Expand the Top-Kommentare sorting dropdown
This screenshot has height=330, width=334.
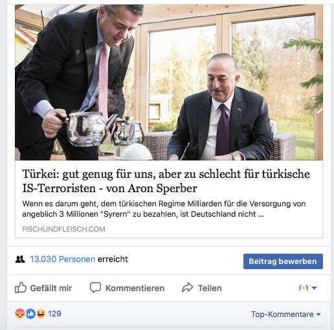pyautogui.click(x=285, y=314)
